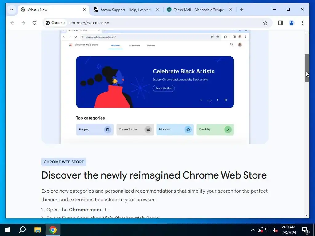Click the security tray icon with red dot
This screenshot has width=315, height=236.
tap(261, 230)
